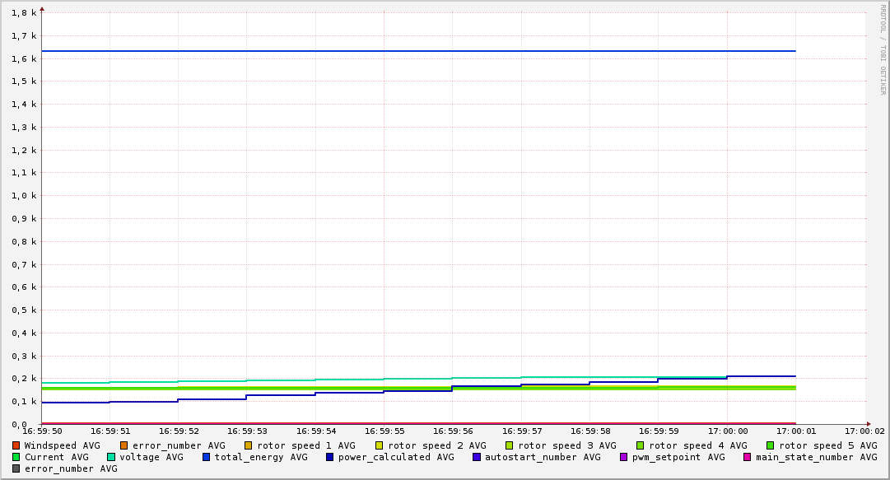Click the gray error_number AVG swatch
890x480 pixels.
[16, 468]
